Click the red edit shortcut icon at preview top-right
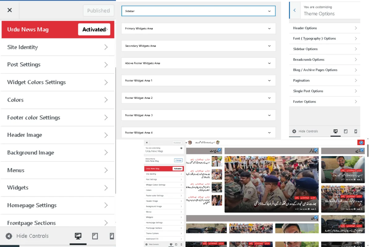Viewport: 371px width, 247px height. click(x=361, y=142)
